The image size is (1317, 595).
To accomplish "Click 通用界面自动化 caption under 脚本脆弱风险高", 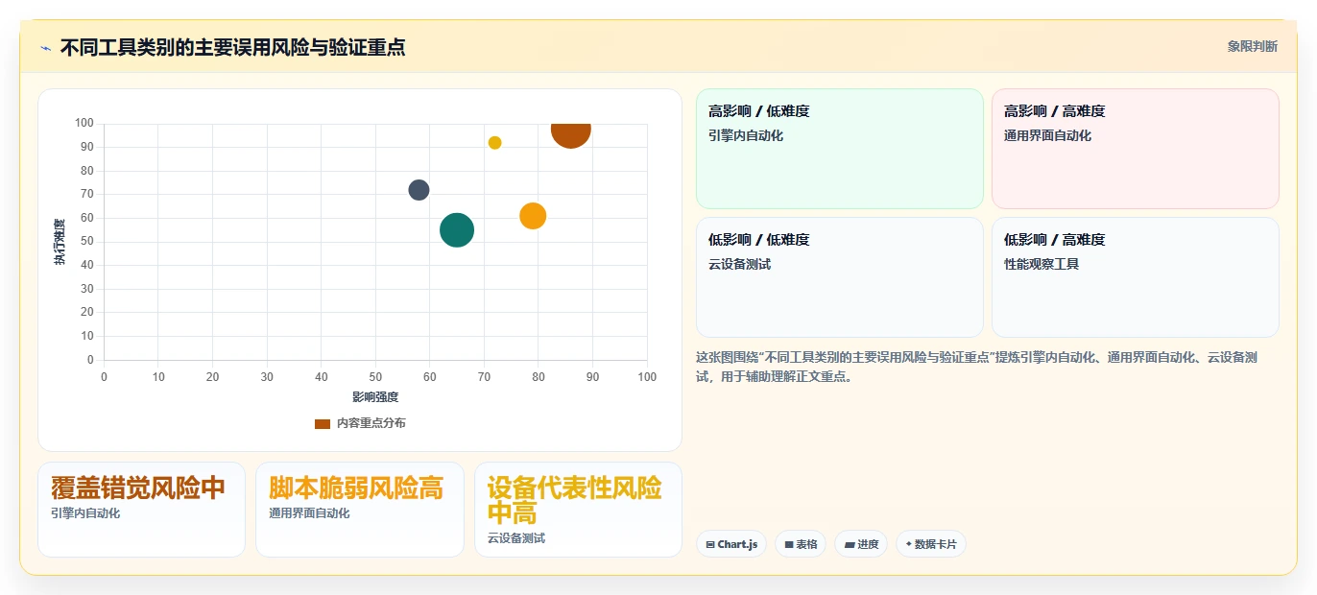I will coord(309,513).
